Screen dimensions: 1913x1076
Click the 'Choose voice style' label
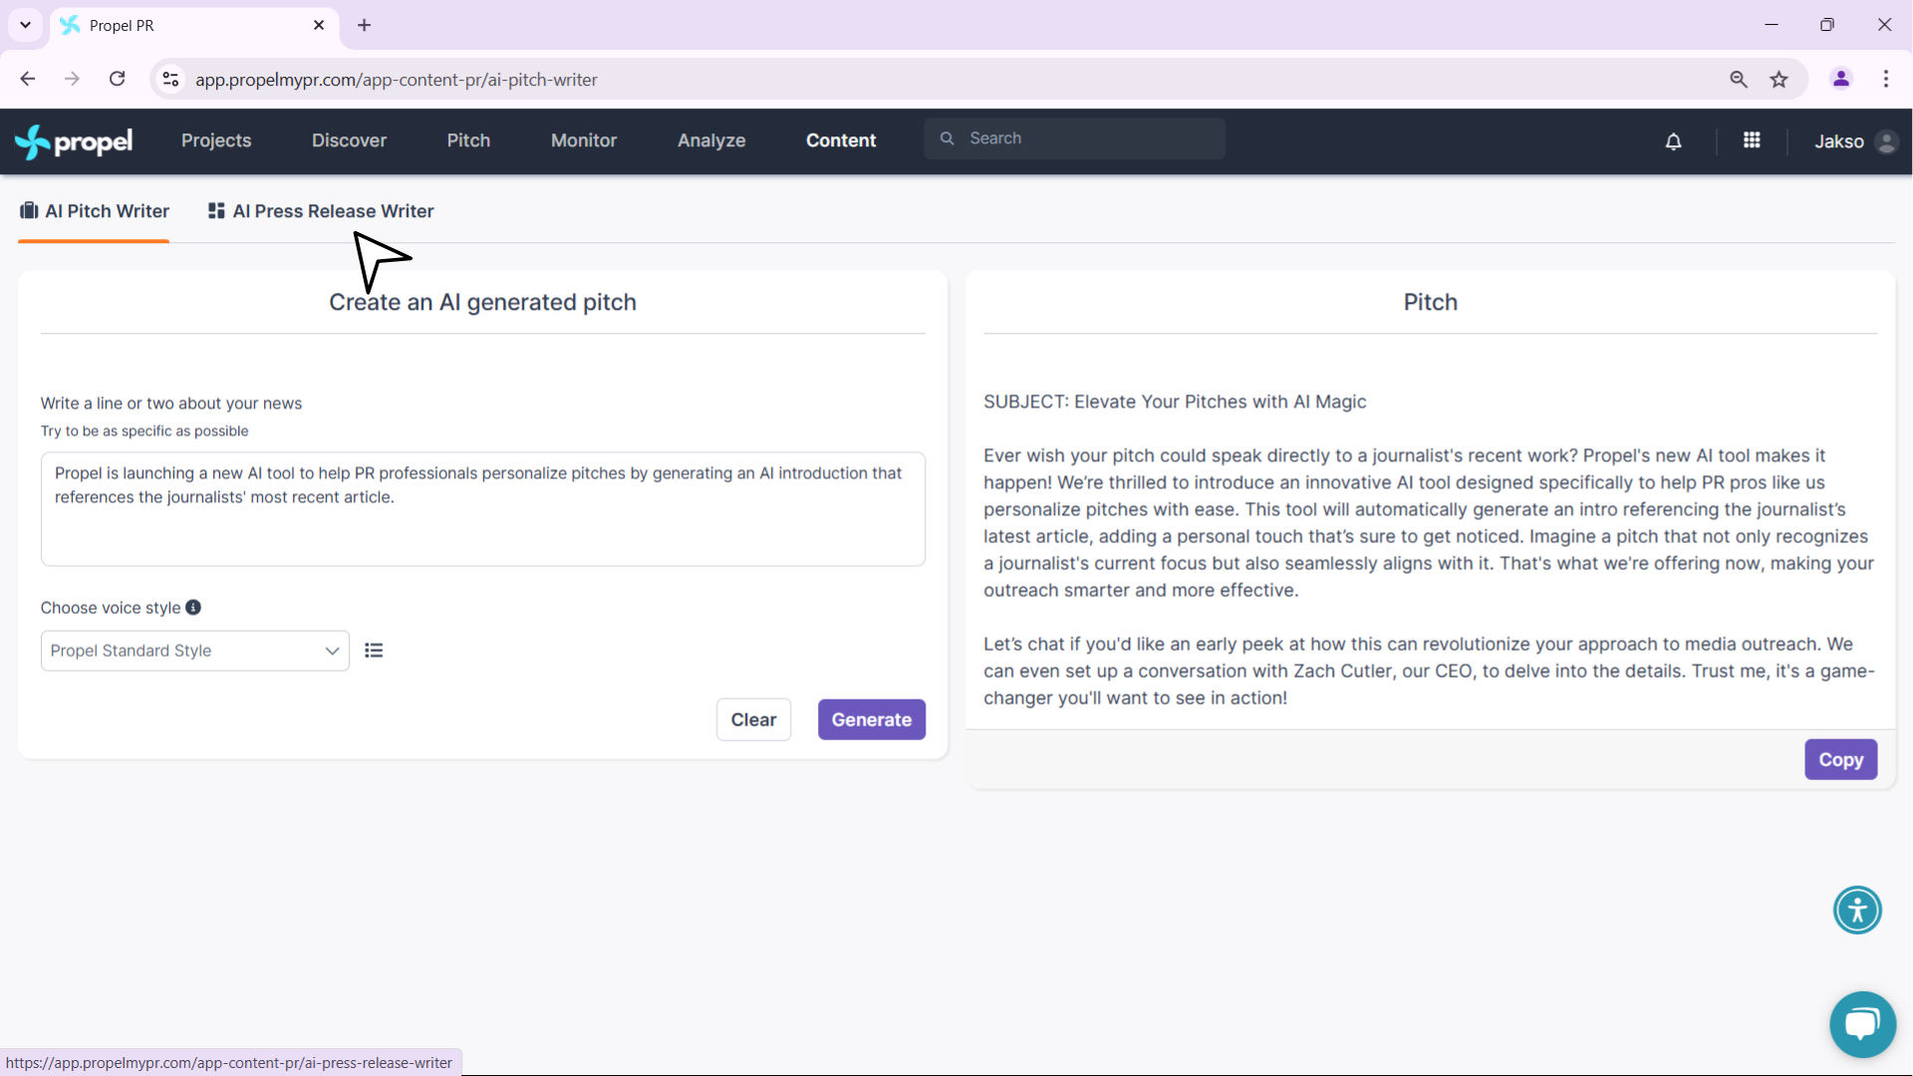[111, 608]
